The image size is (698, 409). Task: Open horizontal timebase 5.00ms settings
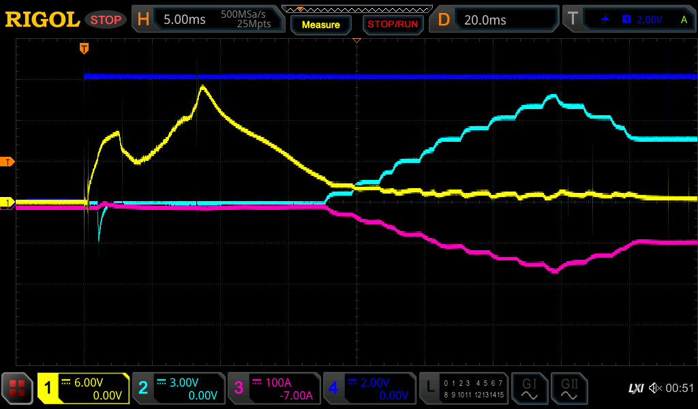207,20
